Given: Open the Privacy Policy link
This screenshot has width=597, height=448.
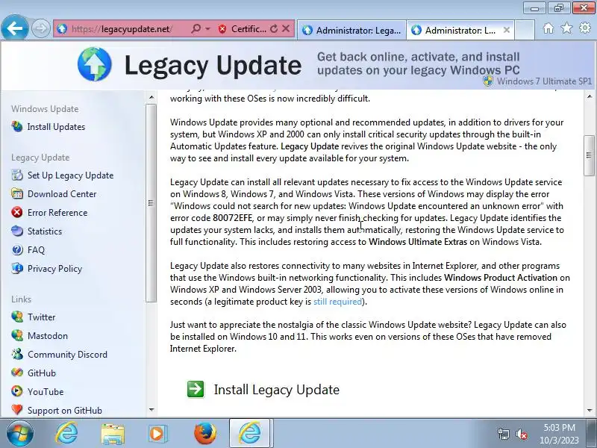Looking at the screenshot, I should pyautogui.click(x=54, y=269).
